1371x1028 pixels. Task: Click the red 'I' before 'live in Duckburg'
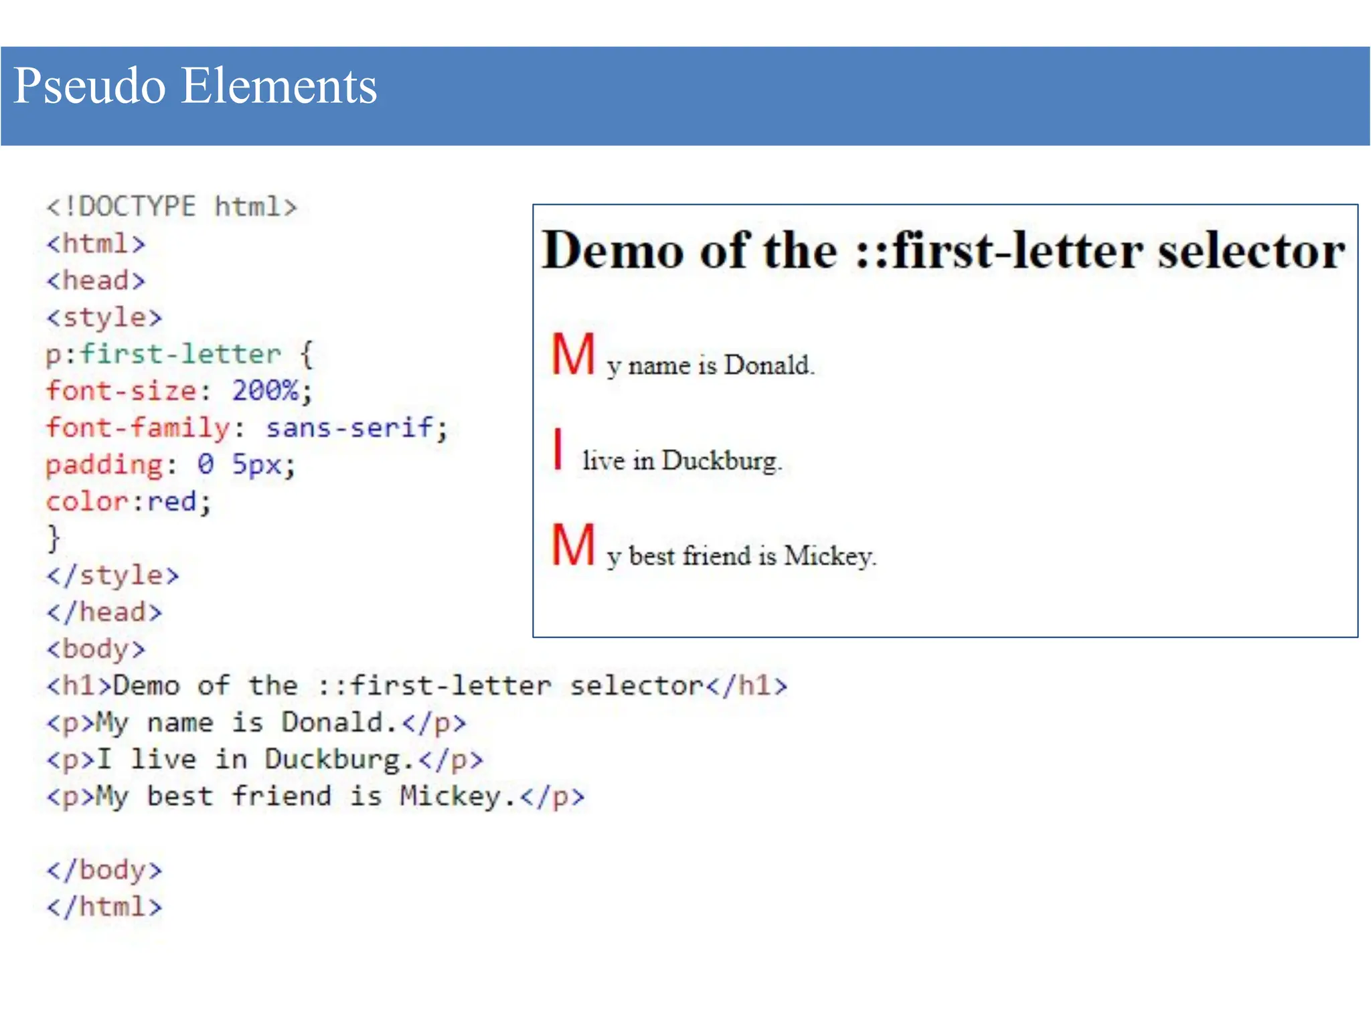pyautogui.click(x=558, y=450)
